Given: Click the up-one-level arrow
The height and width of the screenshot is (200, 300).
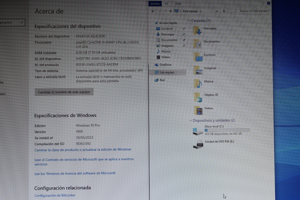Looking at the screenshot, I should tap(171, 11).
